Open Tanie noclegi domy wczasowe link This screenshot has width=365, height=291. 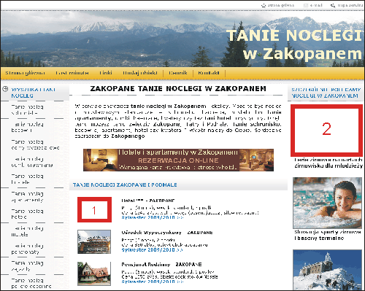click(35, 144)
